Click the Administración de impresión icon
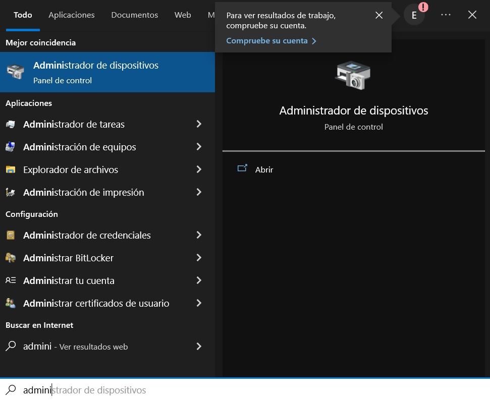 tap(11, 193)
